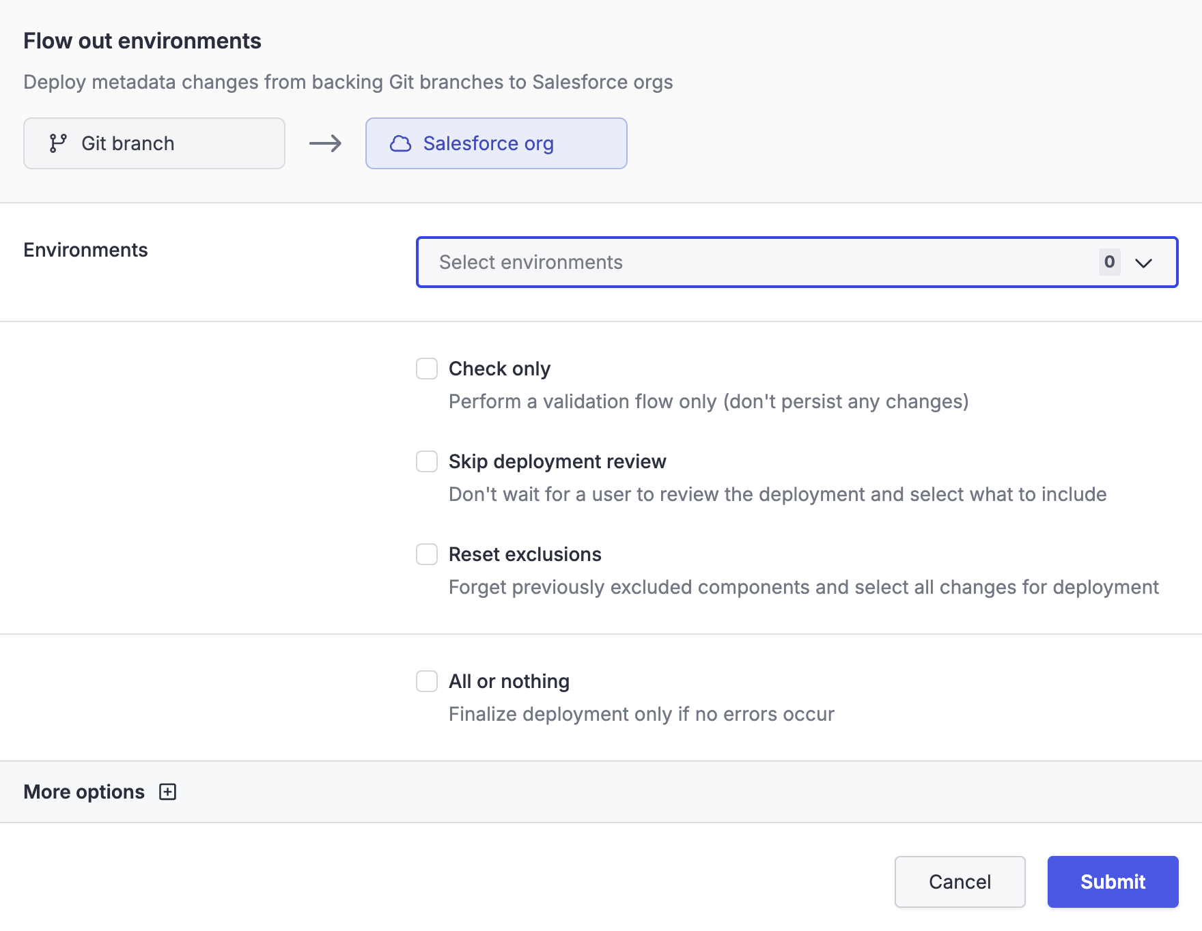Focus the Select environments field

751,262
